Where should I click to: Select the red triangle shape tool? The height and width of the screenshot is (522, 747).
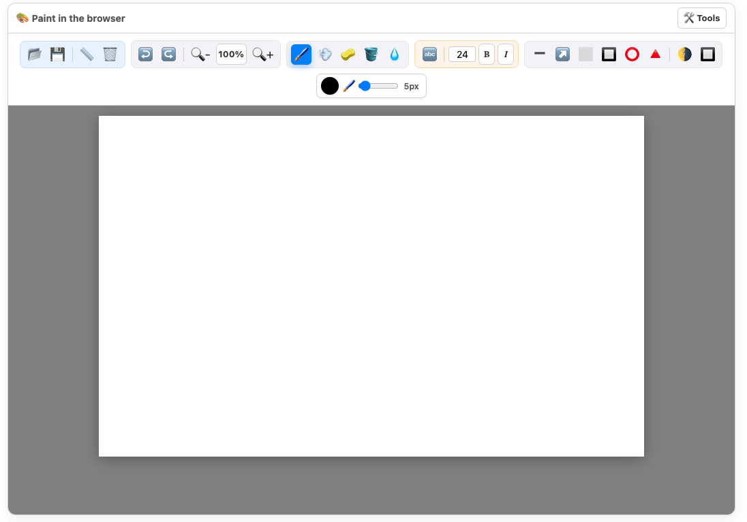point(656,55)
